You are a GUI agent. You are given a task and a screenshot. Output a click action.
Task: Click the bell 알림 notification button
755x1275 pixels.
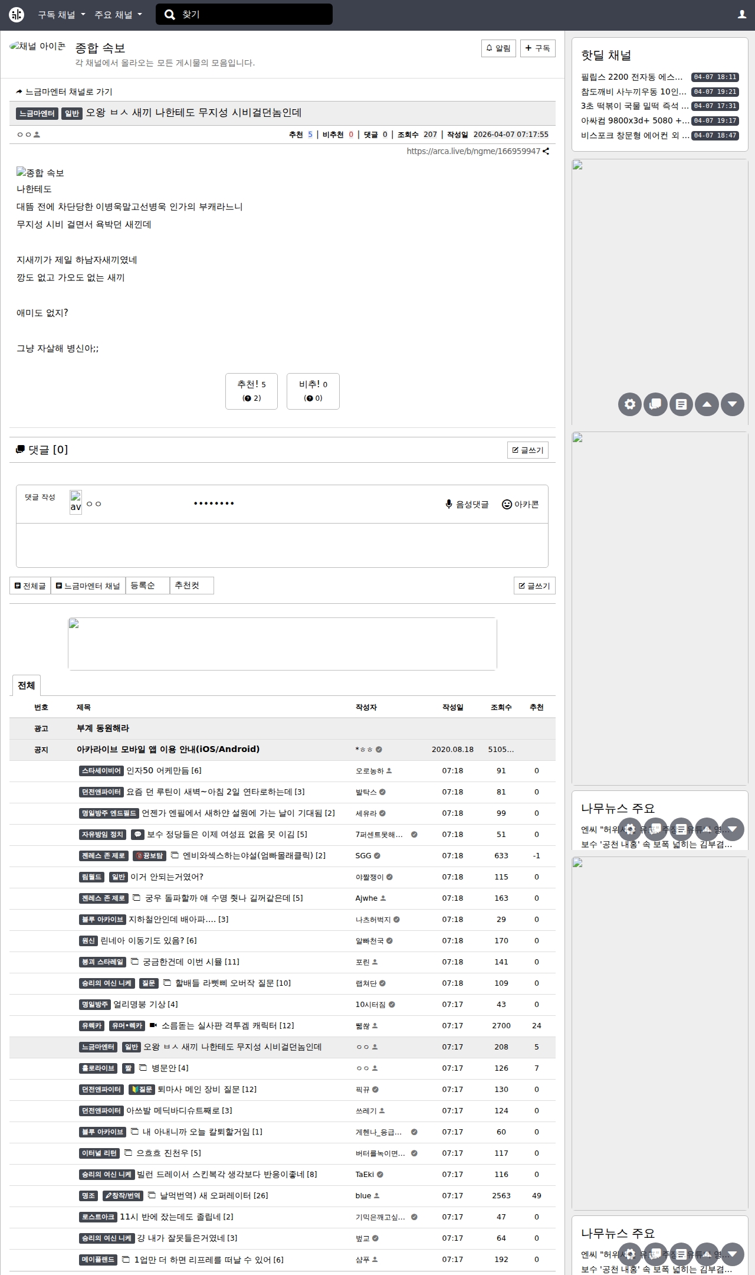point(498,48)
